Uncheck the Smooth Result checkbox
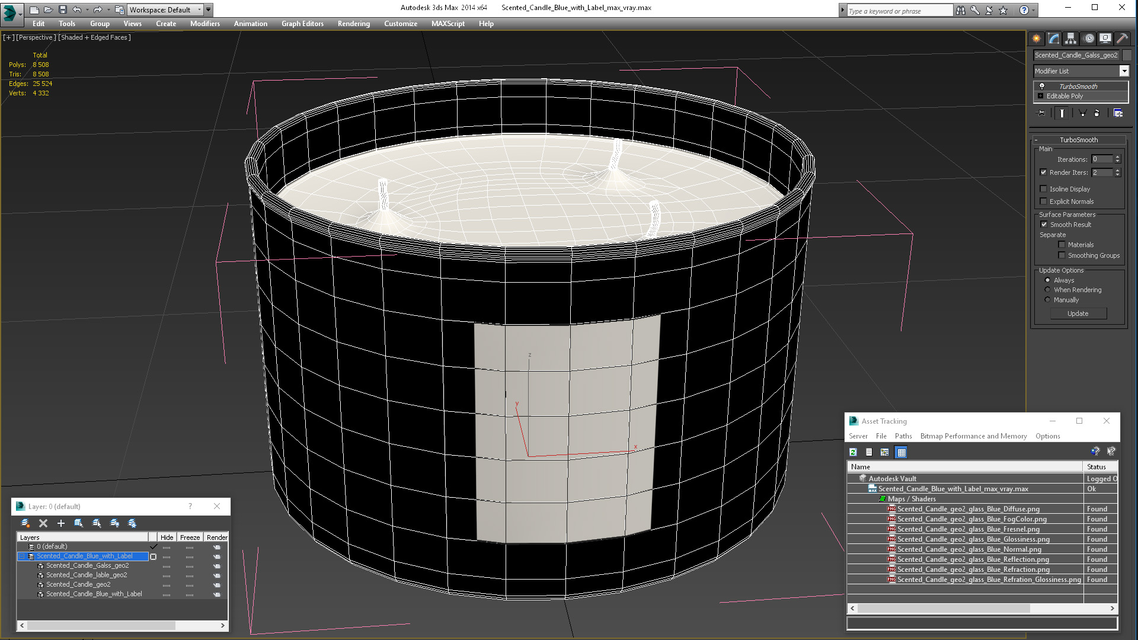Image resolution: width=1138 pixels, height=640 pixels. click(x=1044, y=225)
